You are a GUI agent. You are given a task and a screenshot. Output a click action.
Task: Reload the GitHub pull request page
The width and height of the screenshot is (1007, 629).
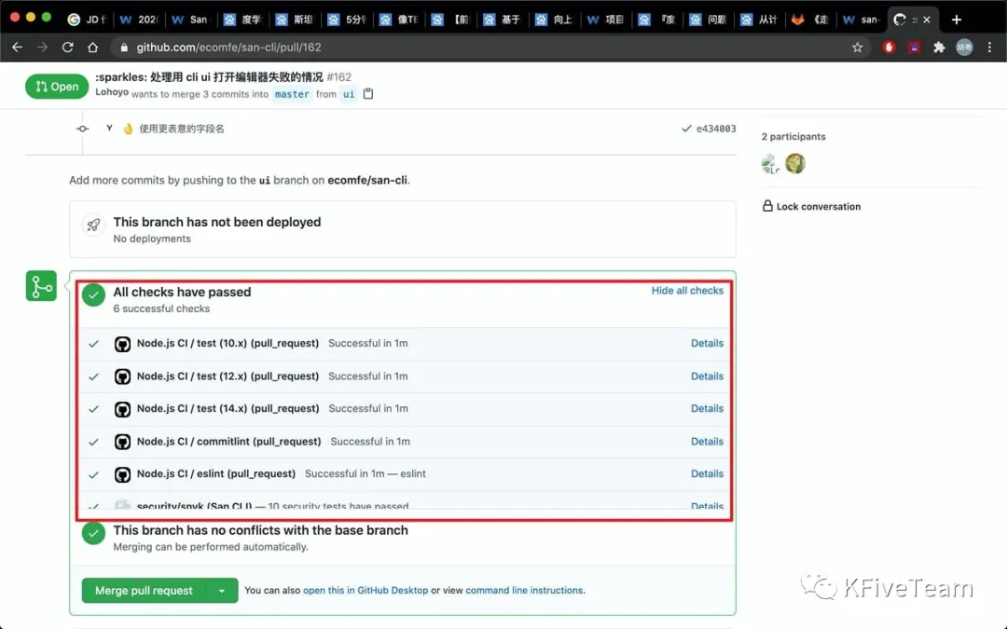point(67,48)
